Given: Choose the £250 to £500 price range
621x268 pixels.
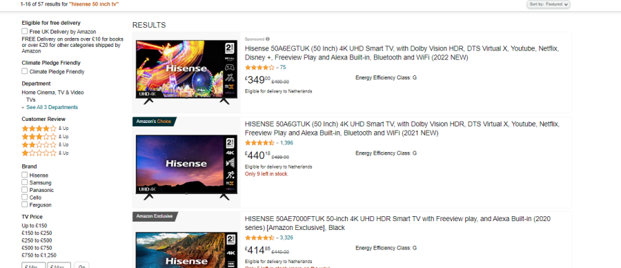Looking at the screenshot, I should click(x=37, y=240).
